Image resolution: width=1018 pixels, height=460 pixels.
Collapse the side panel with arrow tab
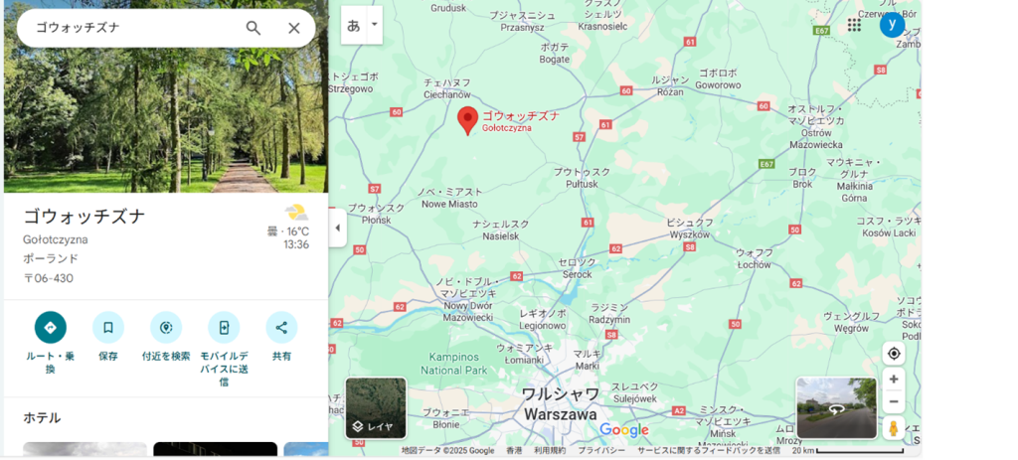(338, 228)
